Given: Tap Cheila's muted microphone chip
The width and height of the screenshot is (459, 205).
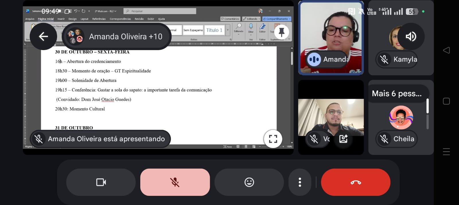Looking at the screenshot, I should 397,139.
